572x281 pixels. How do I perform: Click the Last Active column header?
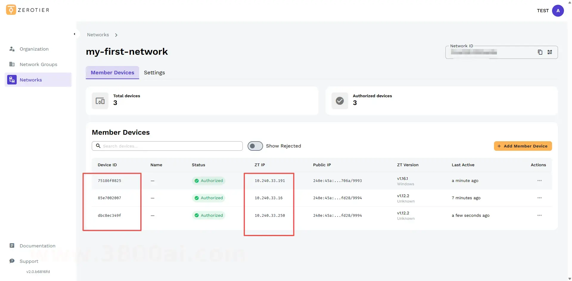(463, 165)
